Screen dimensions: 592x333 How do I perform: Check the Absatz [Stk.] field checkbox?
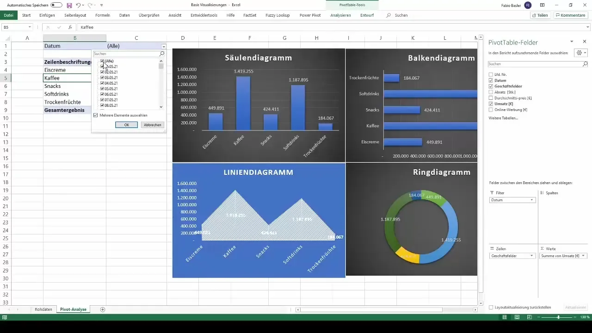point(491,92)
